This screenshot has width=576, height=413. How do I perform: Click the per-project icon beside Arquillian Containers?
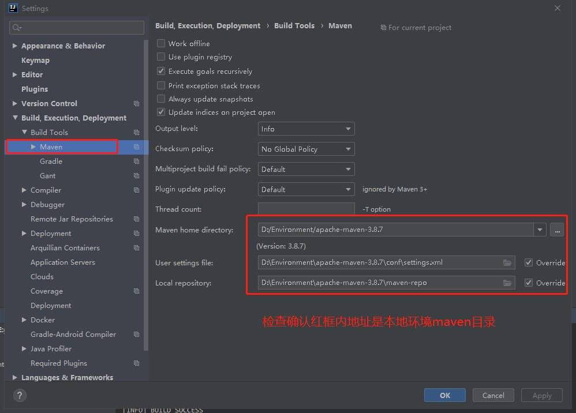(x=136, y=248)
